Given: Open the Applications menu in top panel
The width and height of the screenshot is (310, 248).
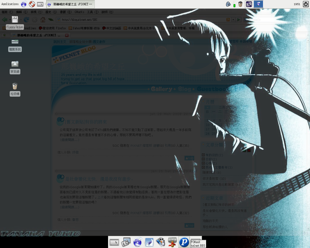Looking at the screenshot, I should point(10,4).
